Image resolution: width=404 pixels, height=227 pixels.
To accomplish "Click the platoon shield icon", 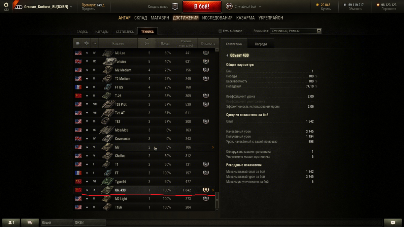I will coord(175,6).
